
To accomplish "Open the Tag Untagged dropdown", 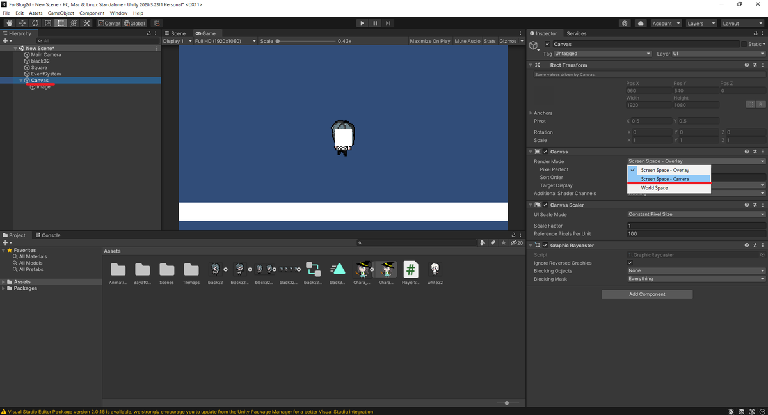I will (603, 54).
